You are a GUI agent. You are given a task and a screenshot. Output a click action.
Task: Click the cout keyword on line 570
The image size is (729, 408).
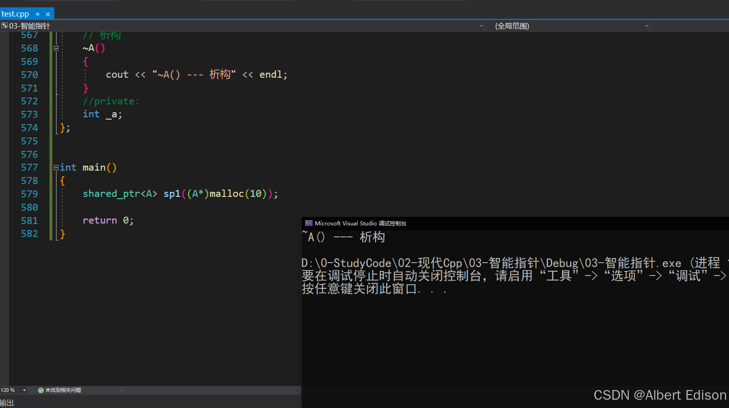(x=117, y=75)
